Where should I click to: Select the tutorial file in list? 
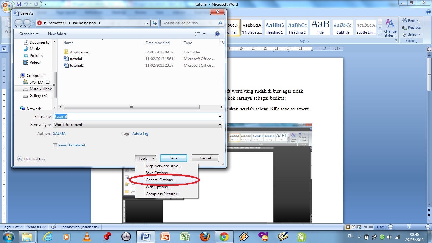point(73,59)
